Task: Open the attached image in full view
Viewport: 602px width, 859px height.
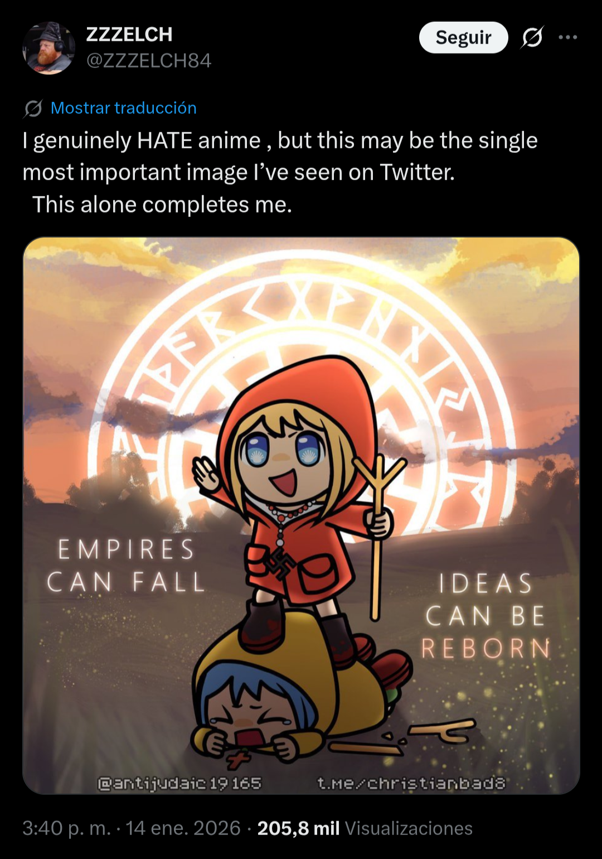Action: [301, 515]
